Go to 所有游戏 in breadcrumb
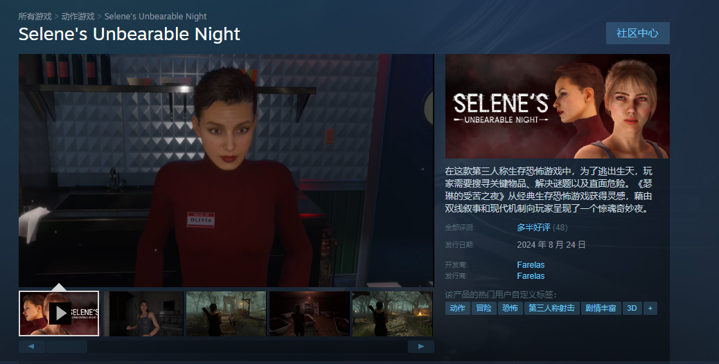Image resolution: width=719 pixels, height=364 pixels. [35, 17]
